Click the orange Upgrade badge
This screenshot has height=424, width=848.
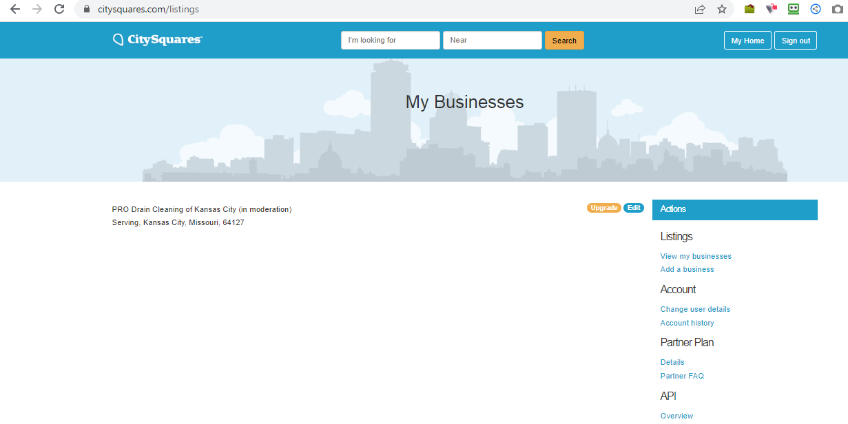[604, 208]
